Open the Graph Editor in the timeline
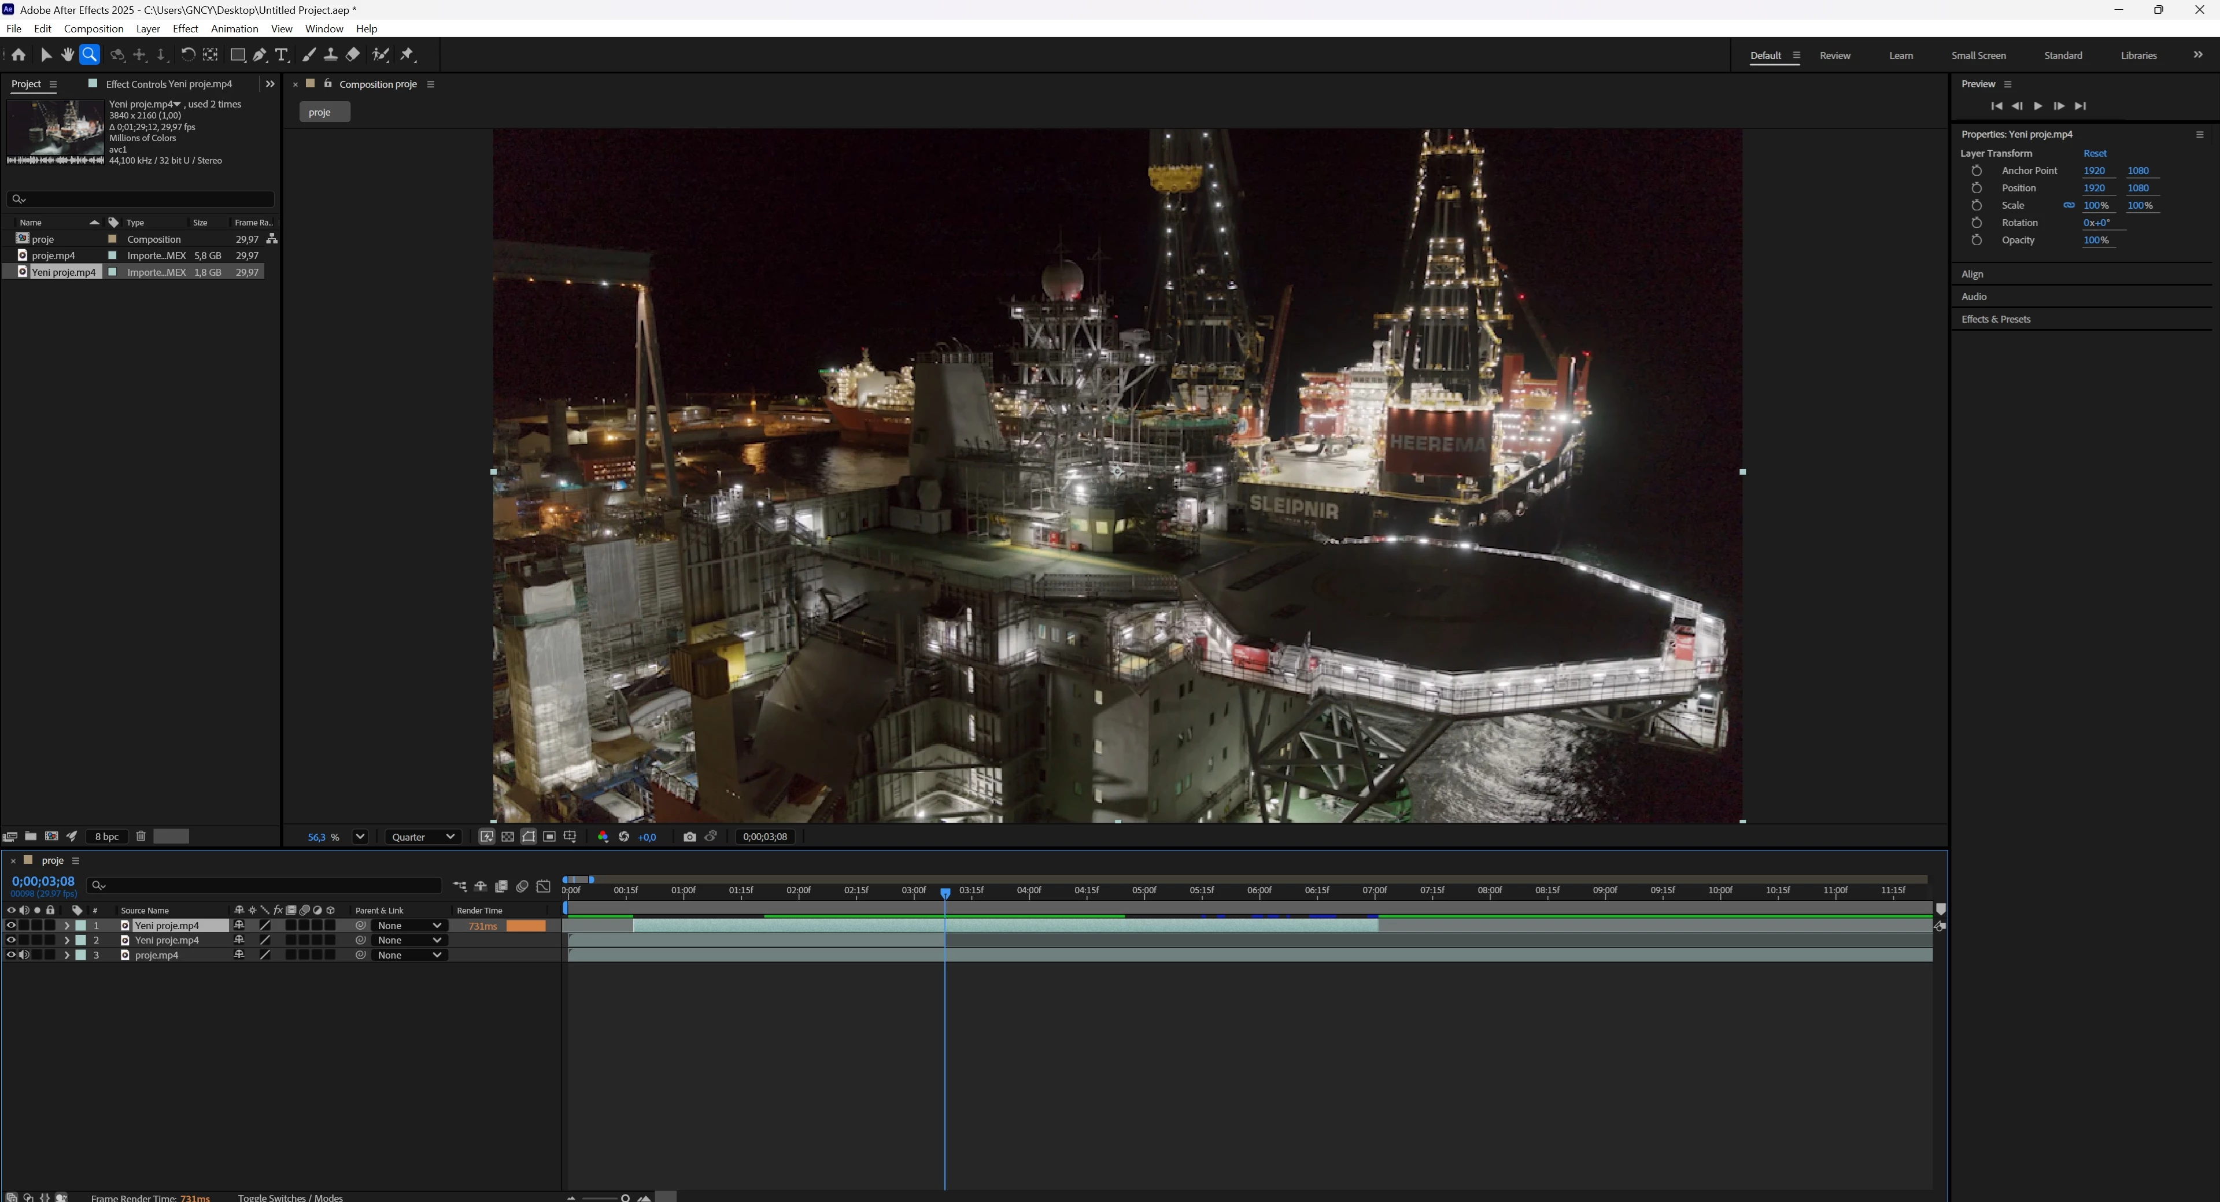 (543, 886)
